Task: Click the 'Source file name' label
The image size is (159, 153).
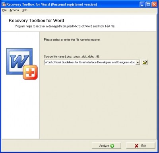Action: pos(72,57)
